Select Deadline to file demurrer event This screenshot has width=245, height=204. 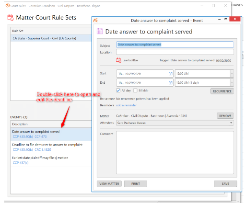click(51, 147)
